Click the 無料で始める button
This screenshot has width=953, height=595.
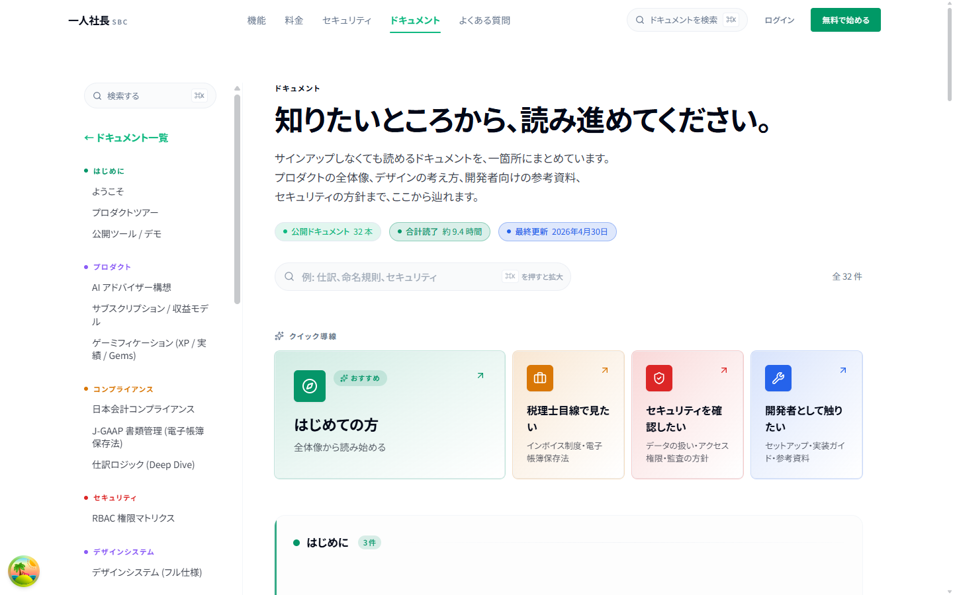(x=846, y=20)
